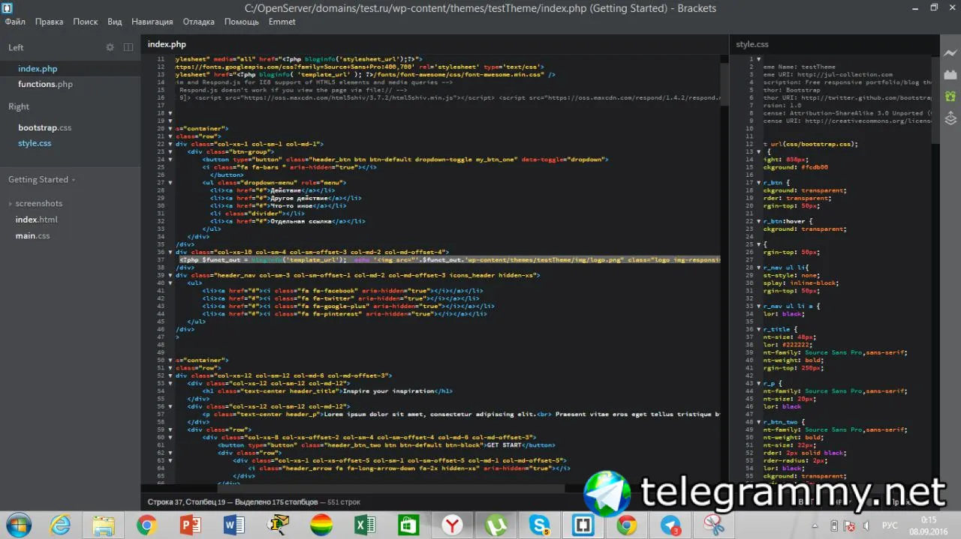Open Extension Manager brick icon
The width and height of the screenshot is (961, 539).
(950, 75)
